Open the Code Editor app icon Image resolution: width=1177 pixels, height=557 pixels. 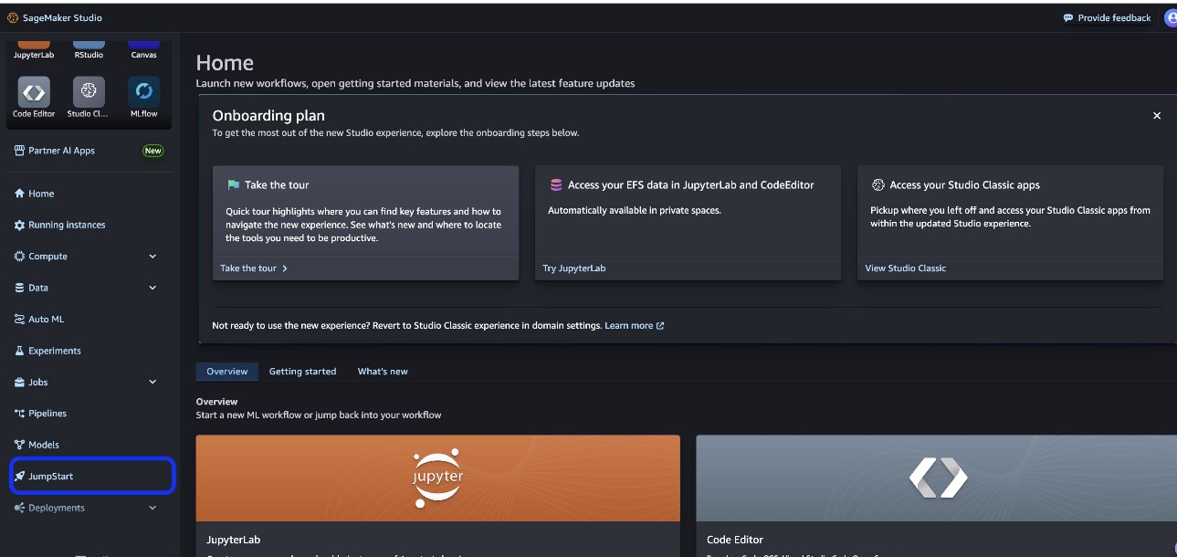tap(34, 92)
